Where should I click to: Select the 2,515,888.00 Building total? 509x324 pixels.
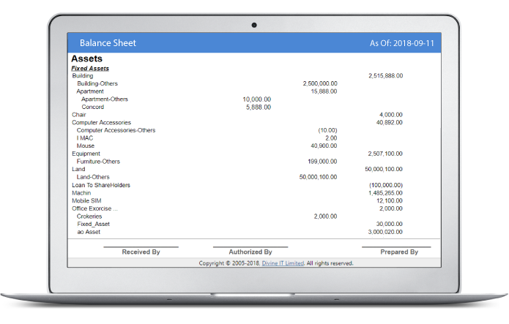(x=386, y=75)
